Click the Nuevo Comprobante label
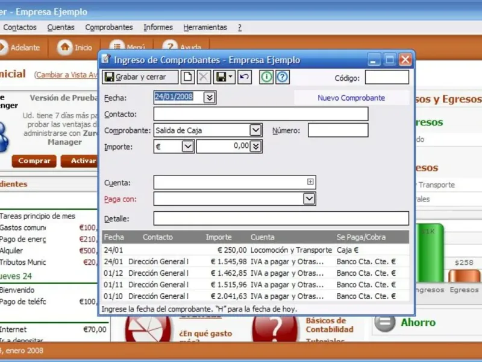Viewport: 482px width, 362px height. pos(351,98)
